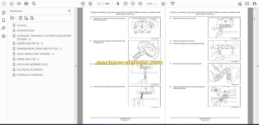Click step 22 load sense poppet illustration
The width and height of the screenshot is (259, 125).
(224, 96)
